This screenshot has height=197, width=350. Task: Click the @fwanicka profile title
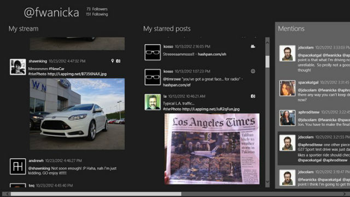coord(51,12)
